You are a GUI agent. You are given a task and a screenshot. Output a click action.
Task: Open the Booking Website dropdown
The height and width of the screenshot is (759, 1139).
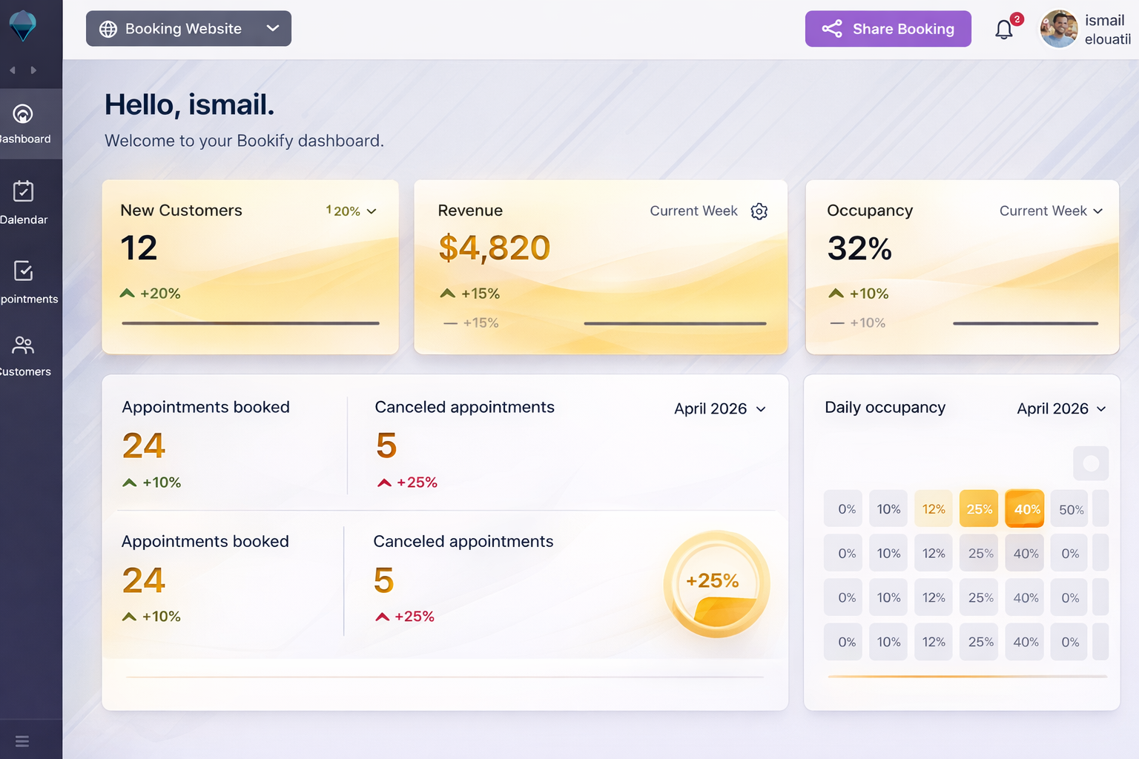click(188, 28)
